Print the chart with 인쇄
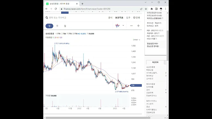 pyautogui.click(x=136, y=18)
